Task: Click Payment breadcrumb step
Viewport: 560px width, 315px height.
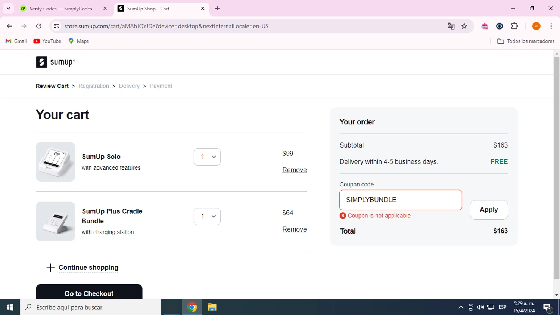Action: [161, 86]
